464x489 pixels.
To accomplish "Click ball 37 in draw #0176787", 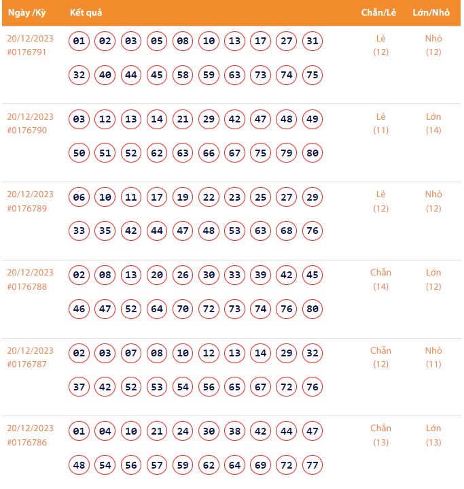I will [x=79, y=387].
